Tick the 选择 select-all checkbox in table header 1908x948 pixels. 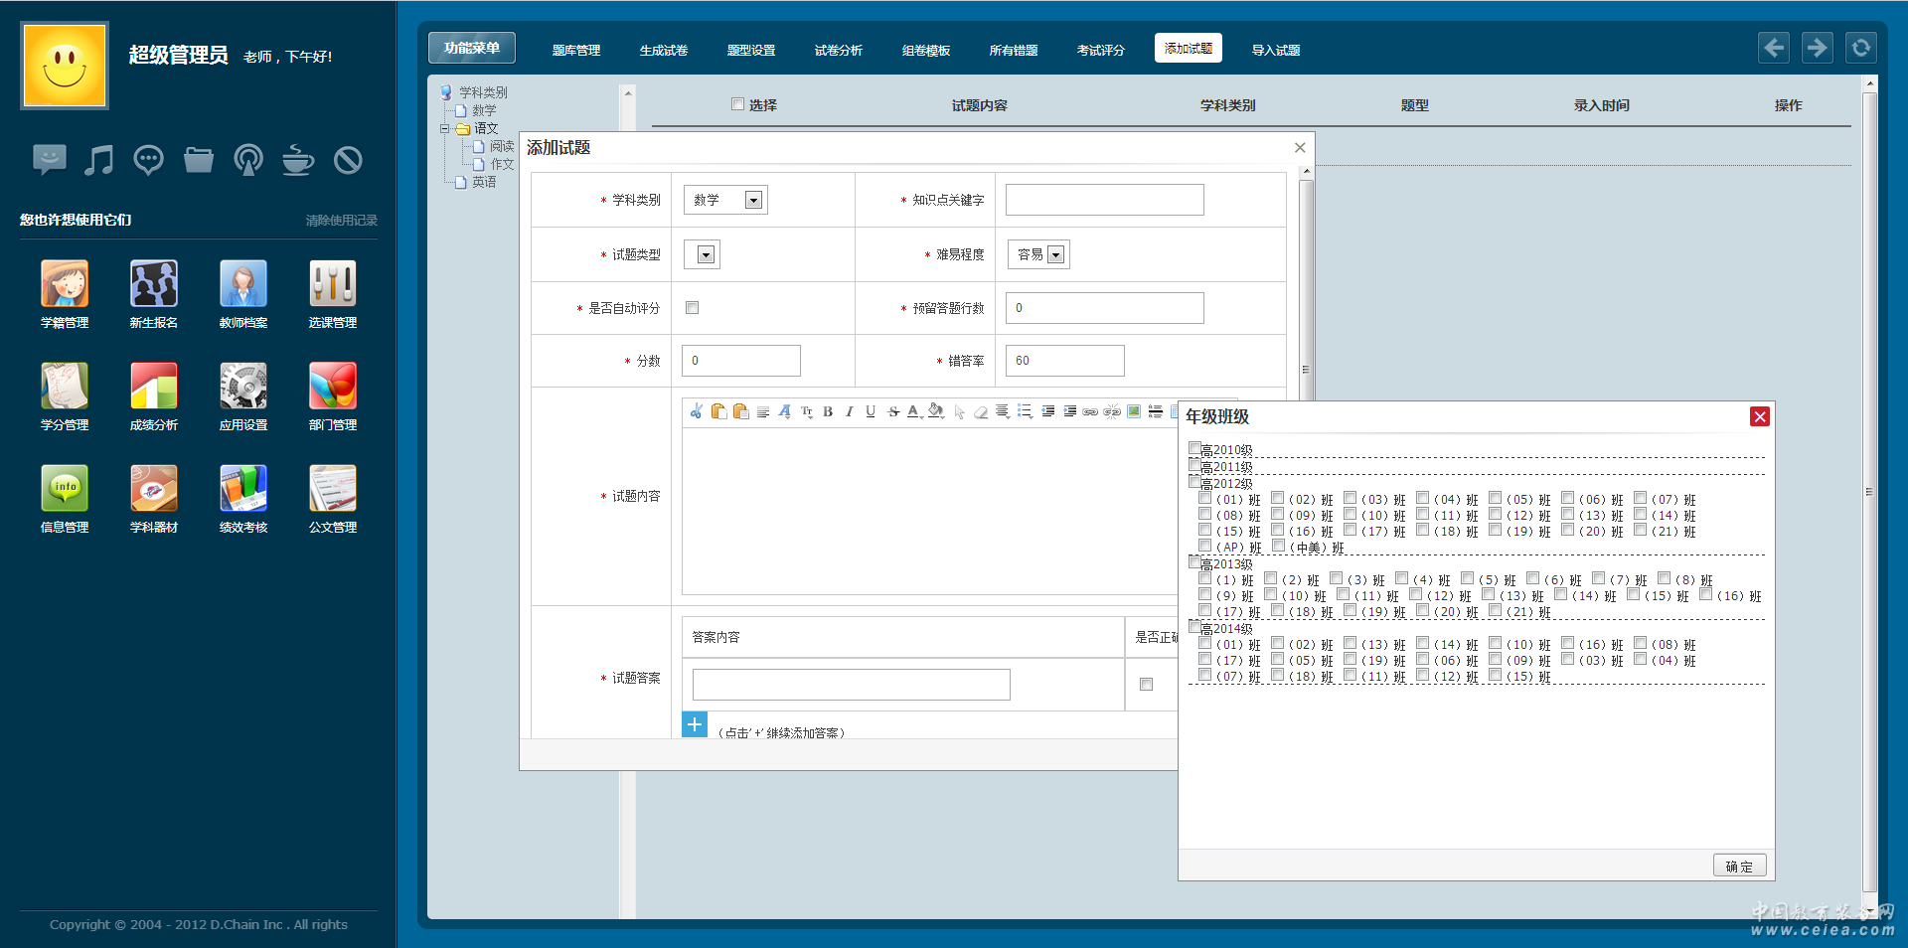click(737, 104)
